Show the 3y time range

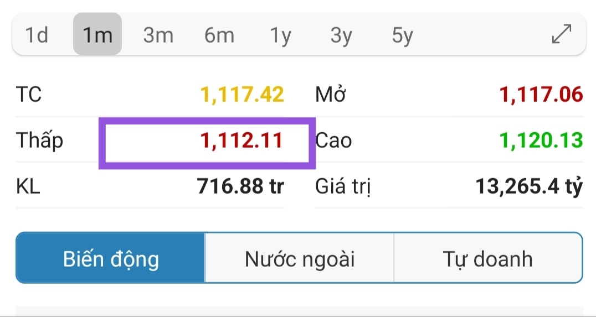[341, 35]
